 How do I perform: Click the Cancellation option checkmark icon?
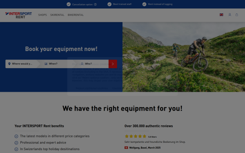[69, 4]
